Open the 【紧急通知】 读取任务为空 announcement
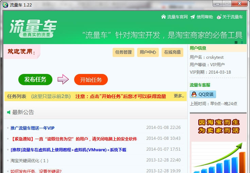The width and height of the screenshot is (250, 173). click(74, 139)
